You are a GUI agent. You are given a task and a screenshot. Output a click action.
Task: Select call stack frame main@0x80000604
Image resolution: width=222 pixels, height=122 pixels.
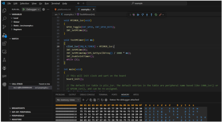click(x=30, y=88)
